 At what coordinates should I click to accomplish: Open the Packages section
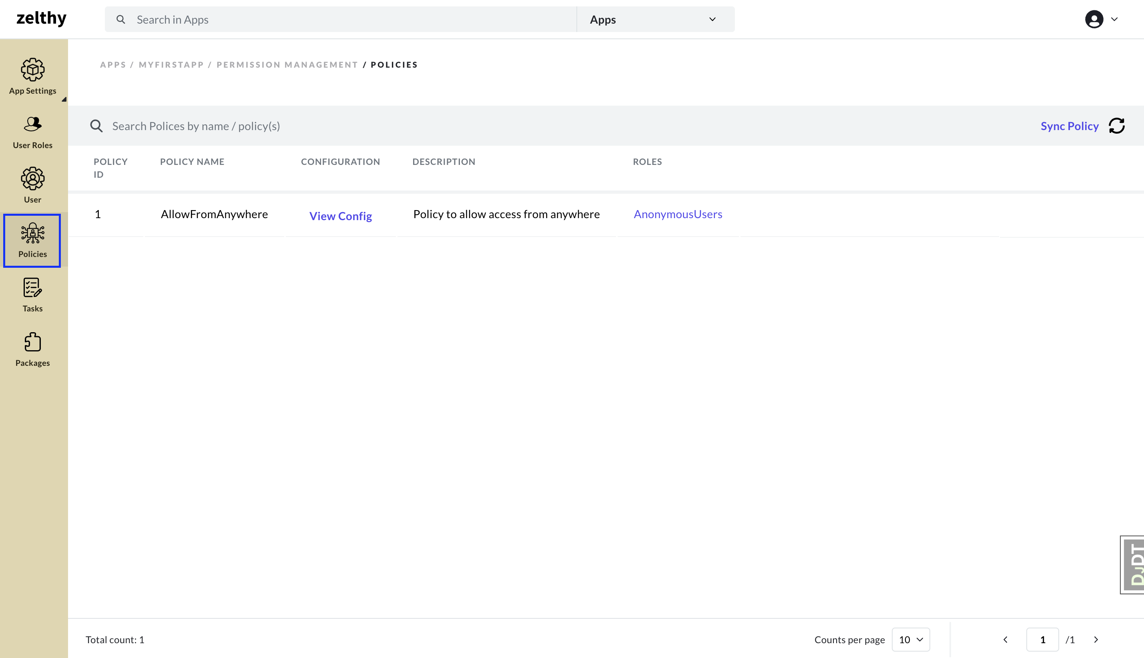tap(32, 349)
